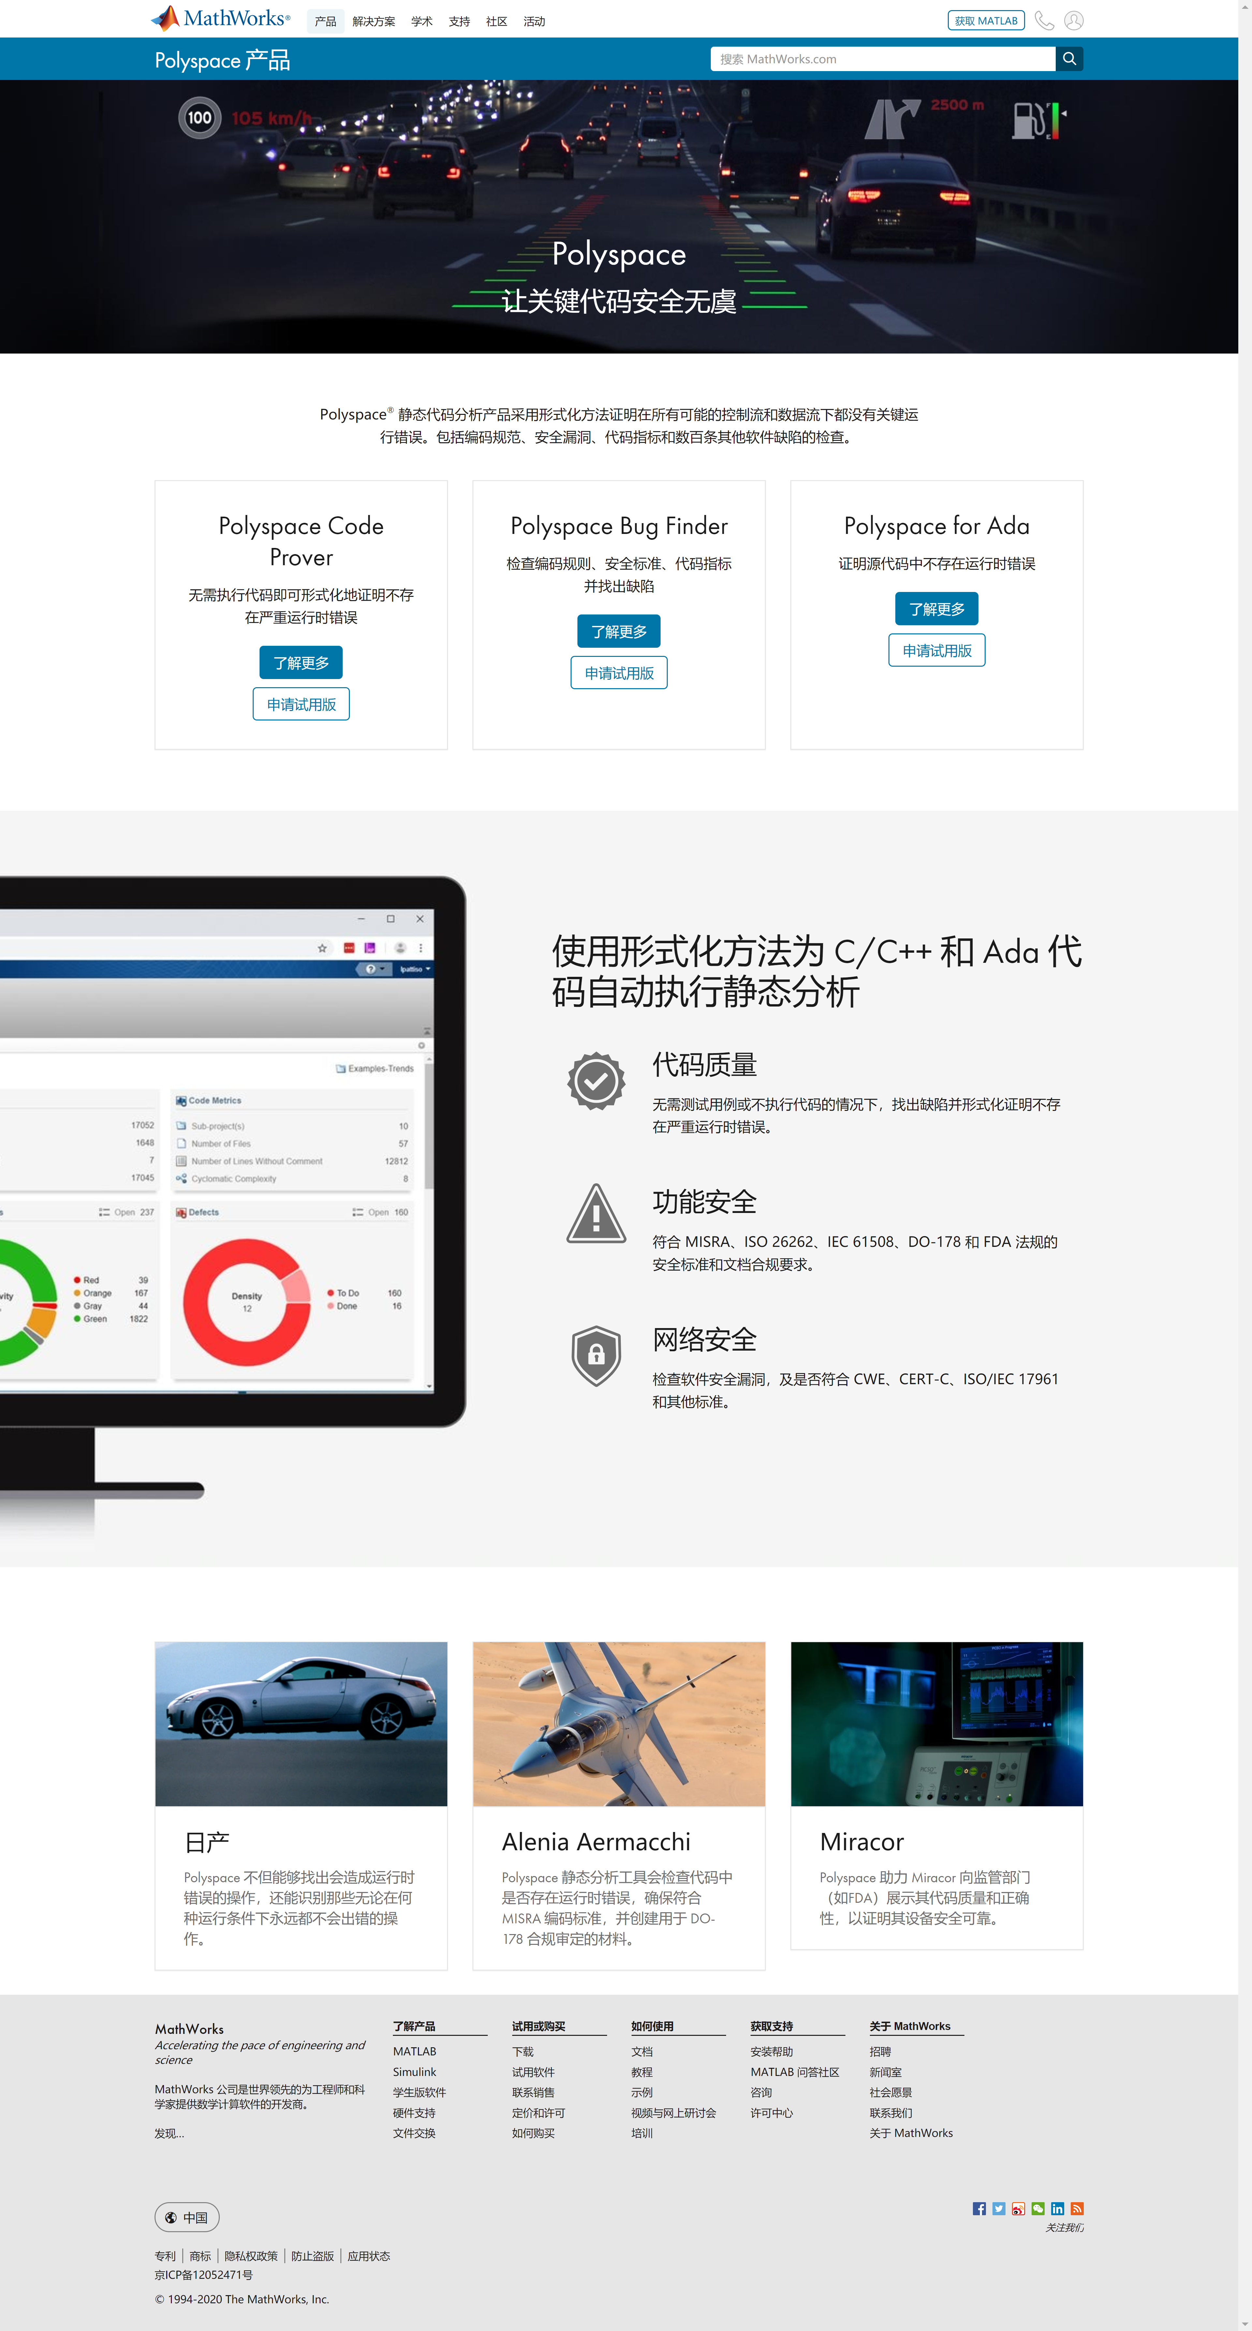Open the LinkedIn social icon in the footer

(x=1057, y=2209)
